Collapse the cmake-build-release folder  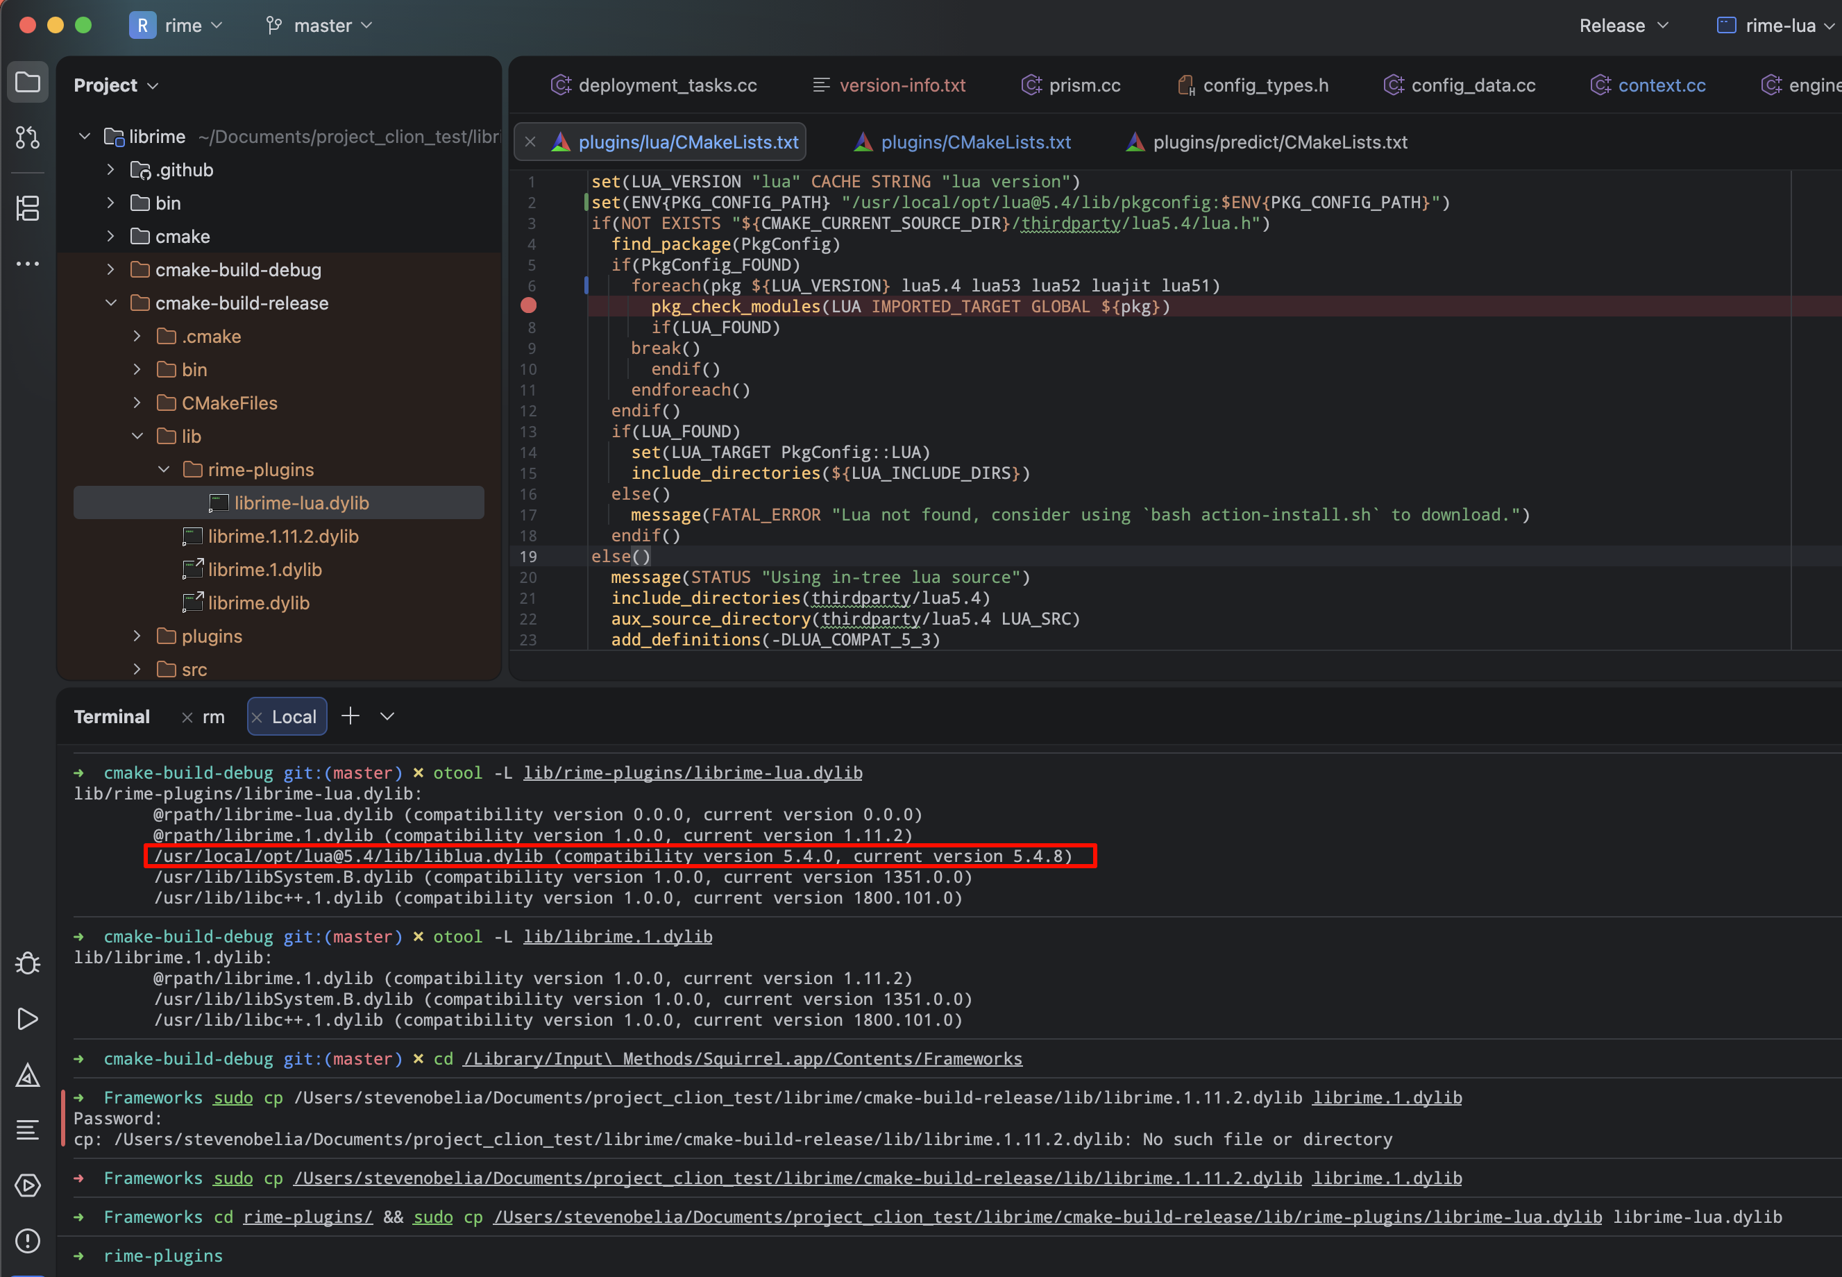click(x=111, y=303)
